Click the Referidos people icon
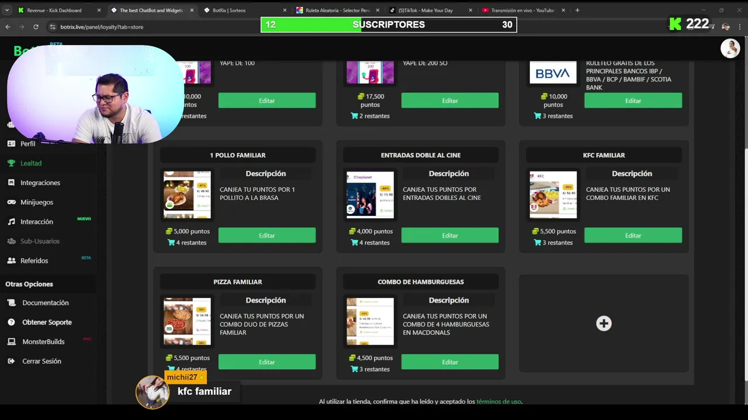 pos(11,261)
